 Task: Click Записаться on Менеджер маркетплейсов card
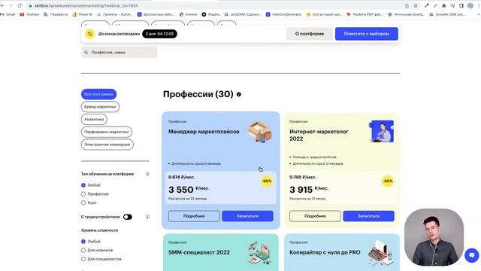[247, 216]
